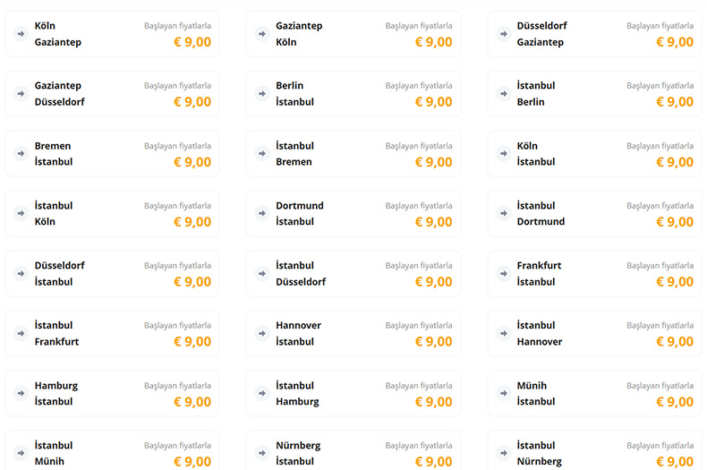The height and width of the screenshot is (470, 707).
Task: Open the İstanbul to Frankfurt route
Action: click(x=112, y=334)
